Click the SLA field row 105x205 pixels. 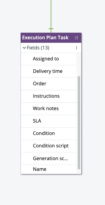pos(49,121)
